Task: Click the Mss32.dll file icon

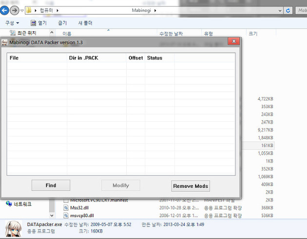Action: pyautogui.click(x=66, y=208)
